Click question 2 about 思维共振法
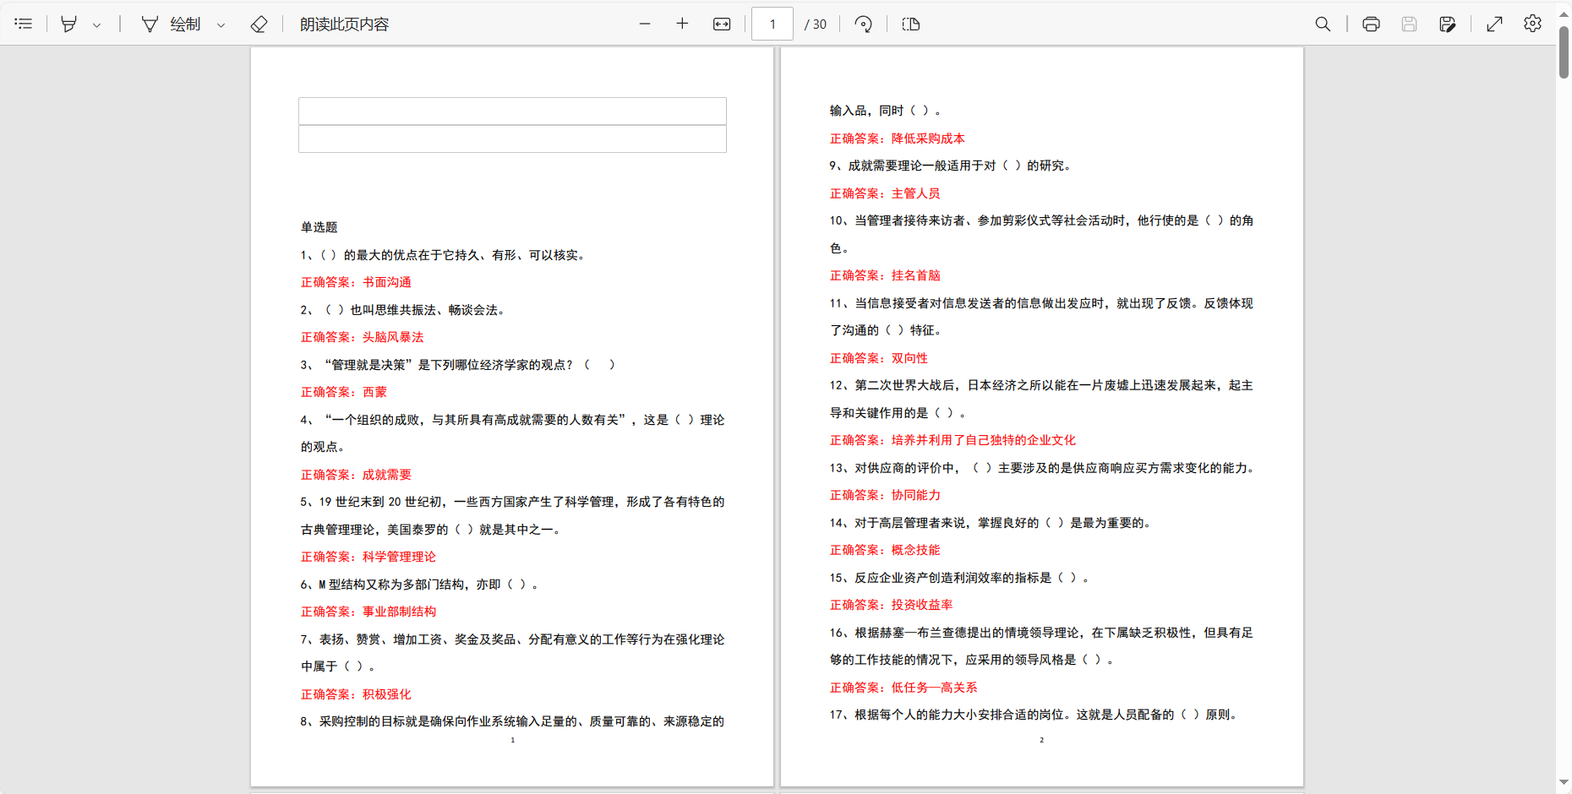Screen dimensions: 1572x794 tap(404, 310)
